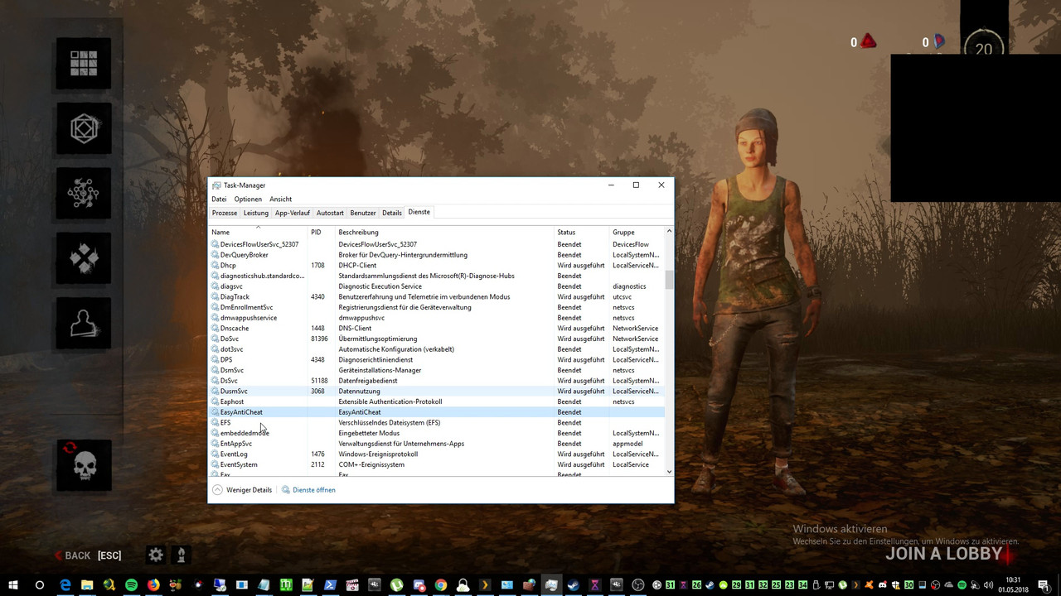Select the EventLog service row
1061x596 pixels.
tap(437, 454)
